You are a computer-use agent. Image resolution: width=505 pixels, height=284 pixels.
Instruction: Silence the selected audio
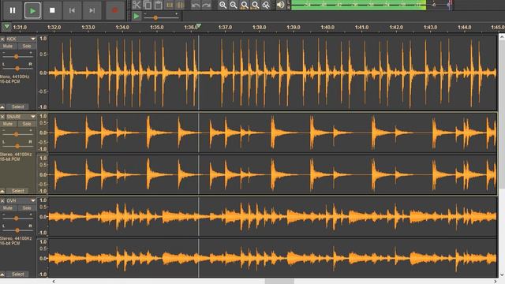[180, 5]
